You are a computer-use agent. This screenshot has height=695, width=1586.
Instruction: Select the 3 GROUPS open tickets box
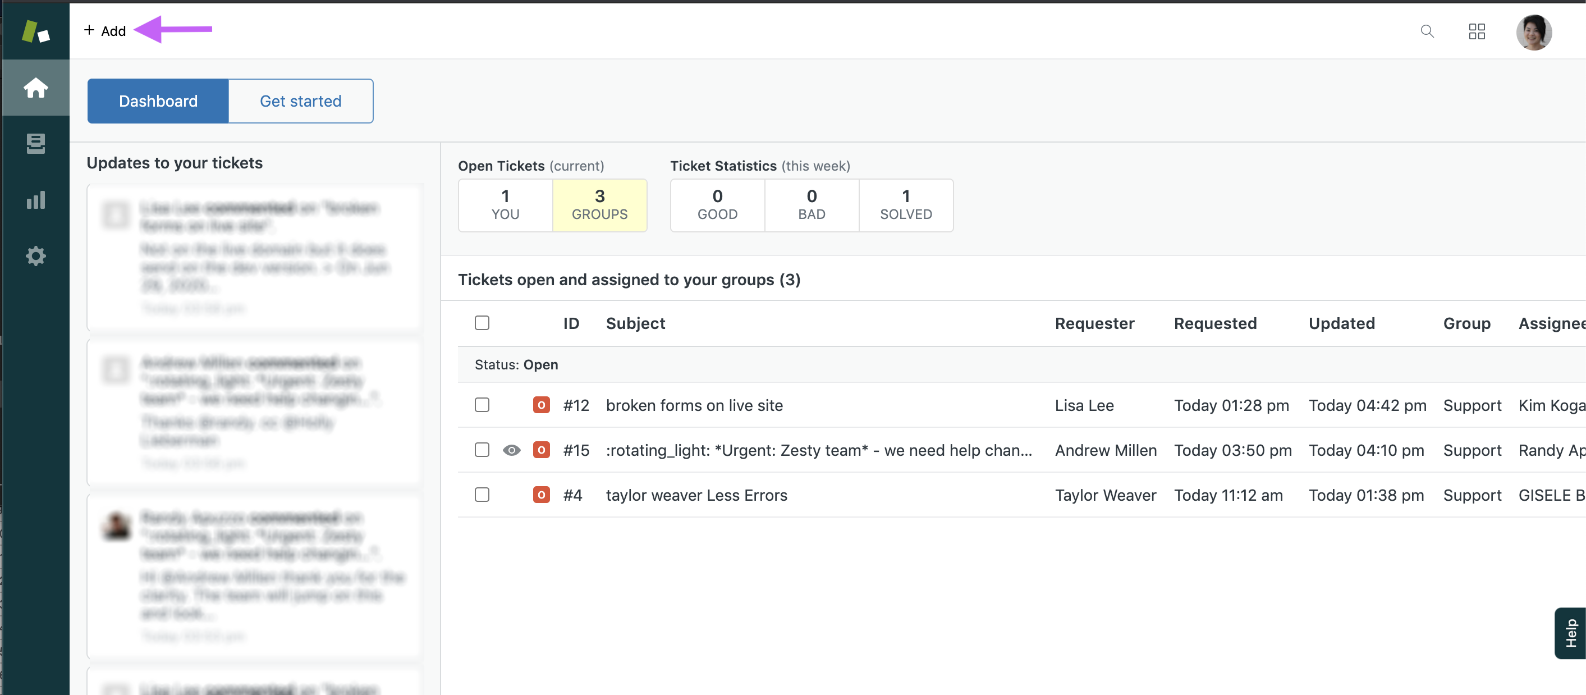[x=600, y=205]
